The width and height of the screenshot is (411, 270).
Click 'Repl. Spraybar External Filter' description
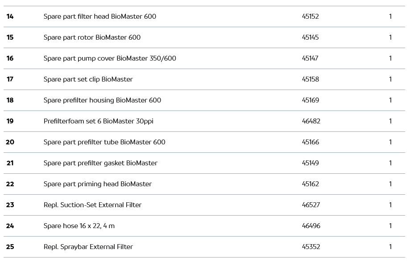[x=88, y=247]
